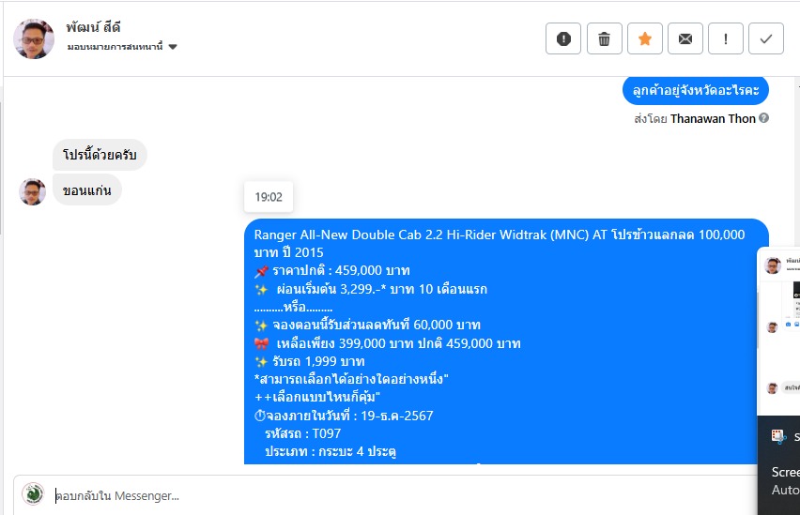Viewport: 800px width, 515px height.
Task: Click the Snipping Tool icon in notification
Action: [x=778, y=437]
